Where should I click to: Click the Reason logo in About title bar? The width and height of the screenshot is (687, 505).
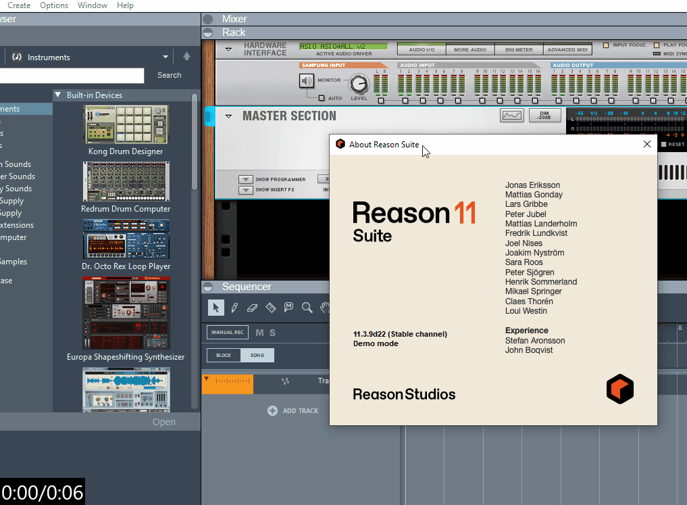click(340, 144)
